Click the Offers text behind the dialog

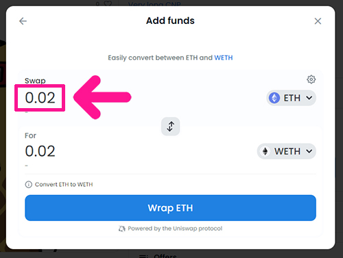[165, 255]
